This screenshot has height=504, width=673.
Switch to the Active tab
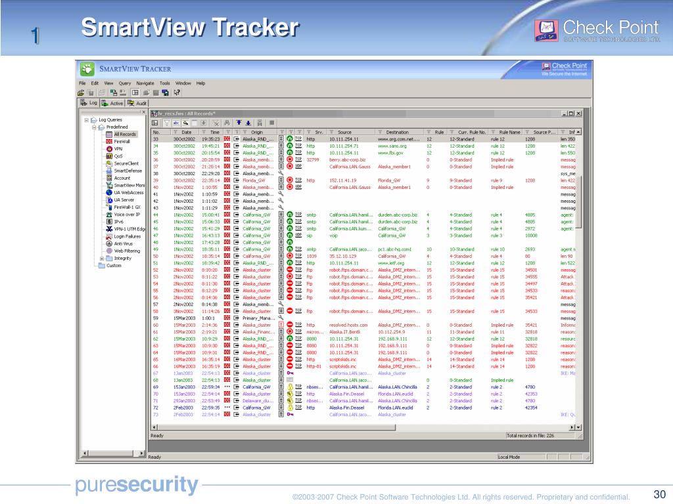click(112, 103)
